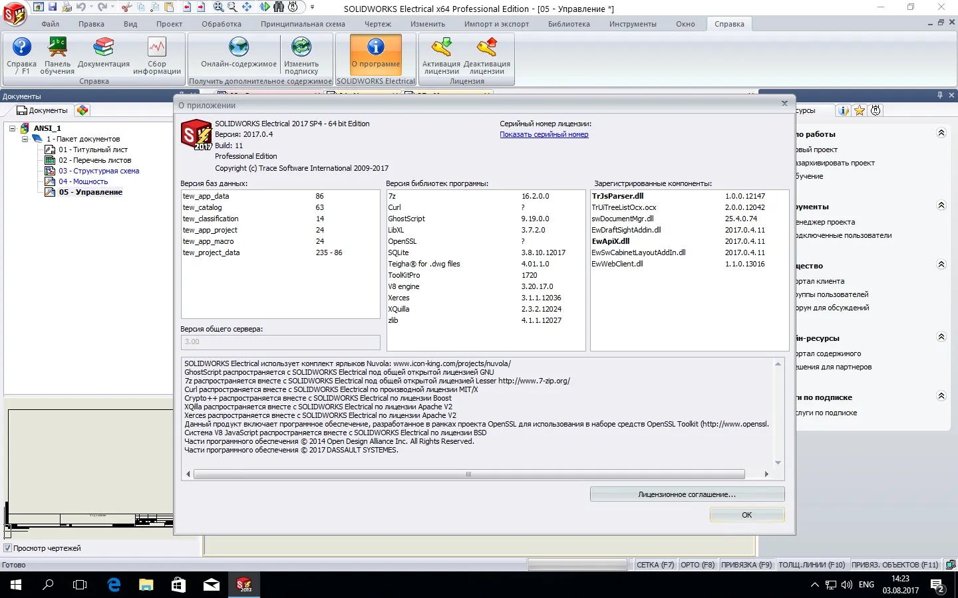Click the Print icon in quick access toolbar
The height and width of the screenshot is (598, 958).
67,7
